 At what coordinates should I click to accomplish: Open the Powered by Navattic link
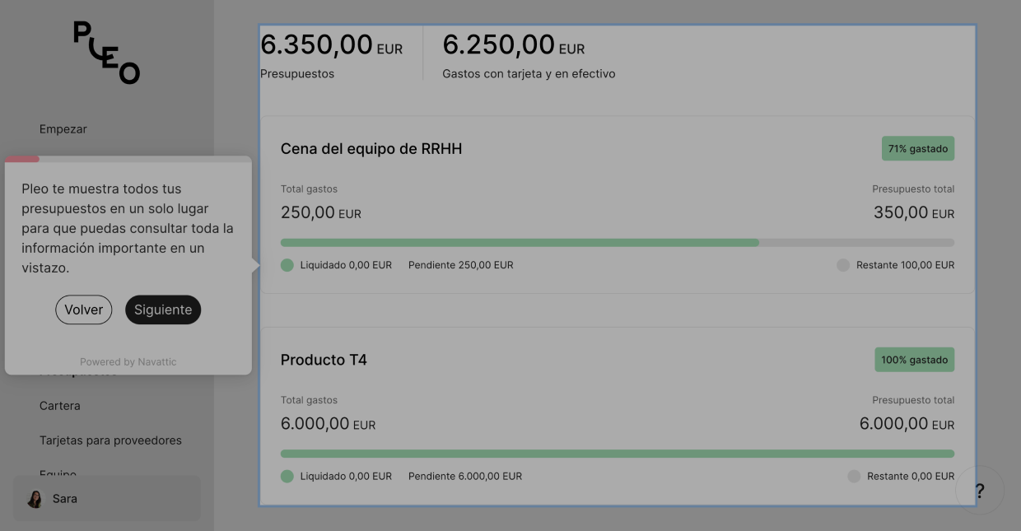pyautogui.click(x=128, y=362)
